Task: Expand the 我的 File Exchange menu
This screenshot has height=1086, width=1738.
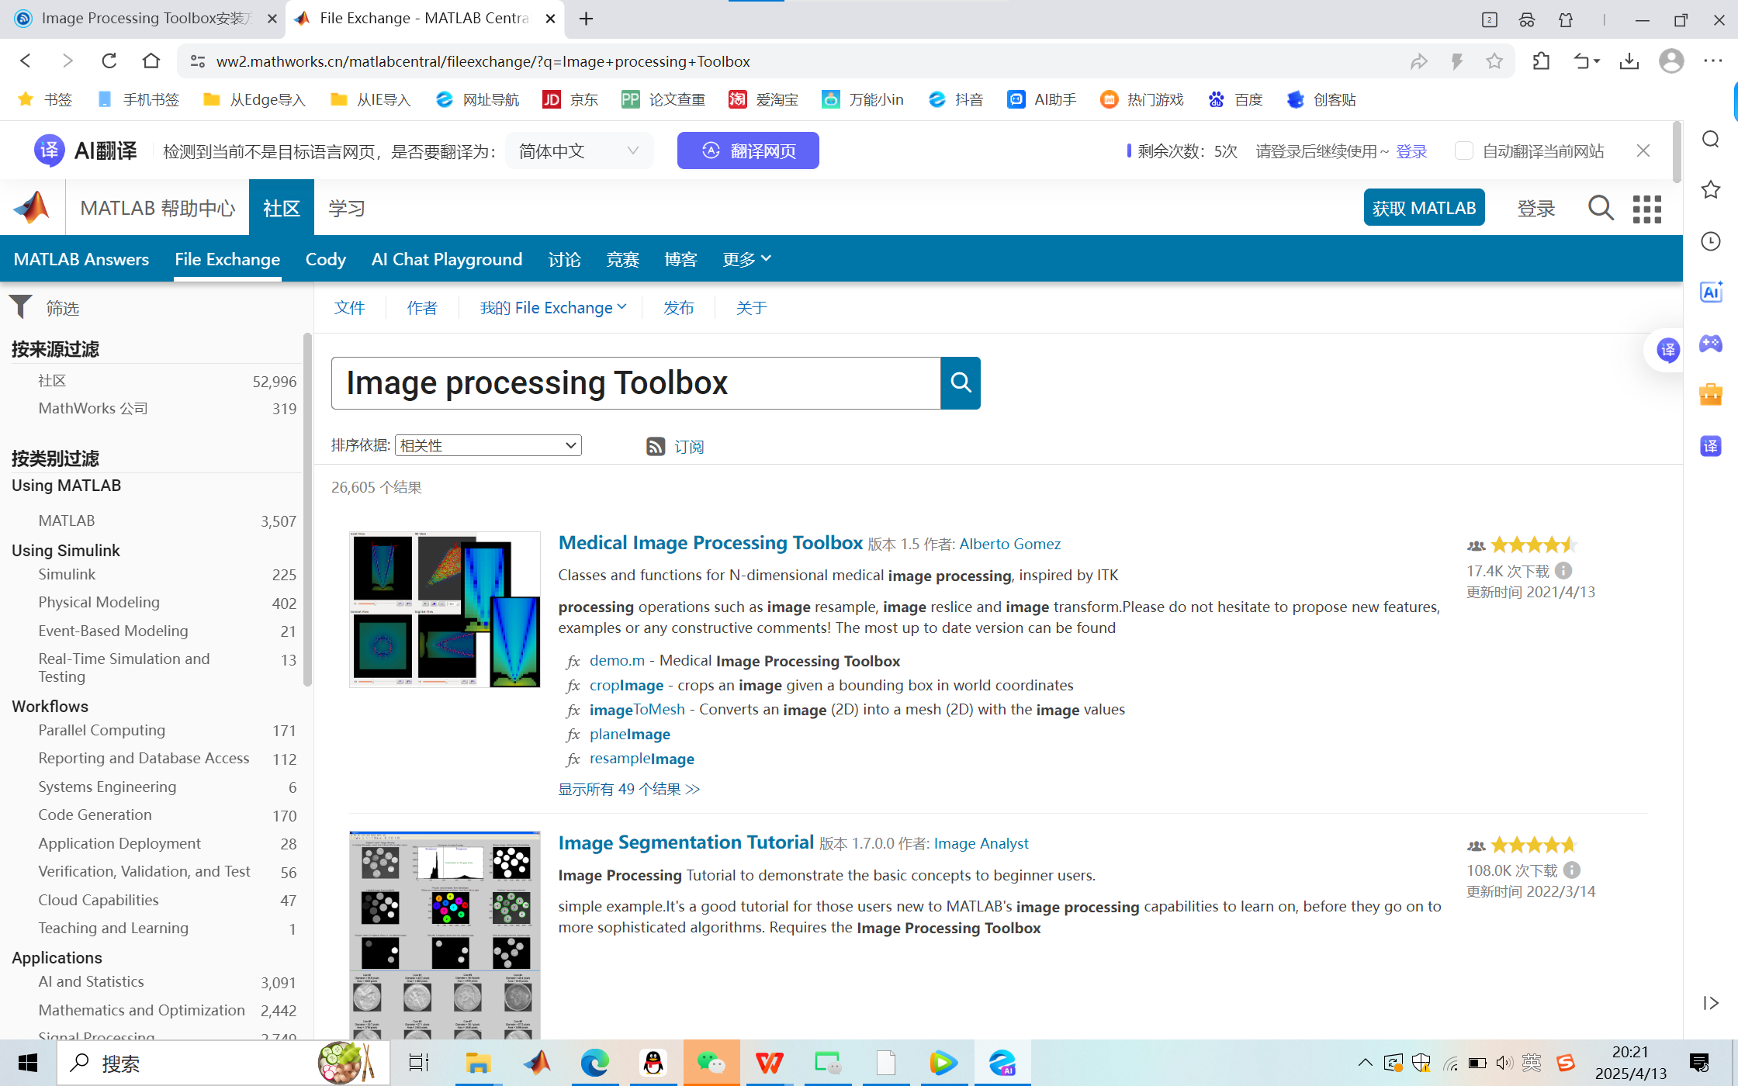Action: (x=553, y=307)
